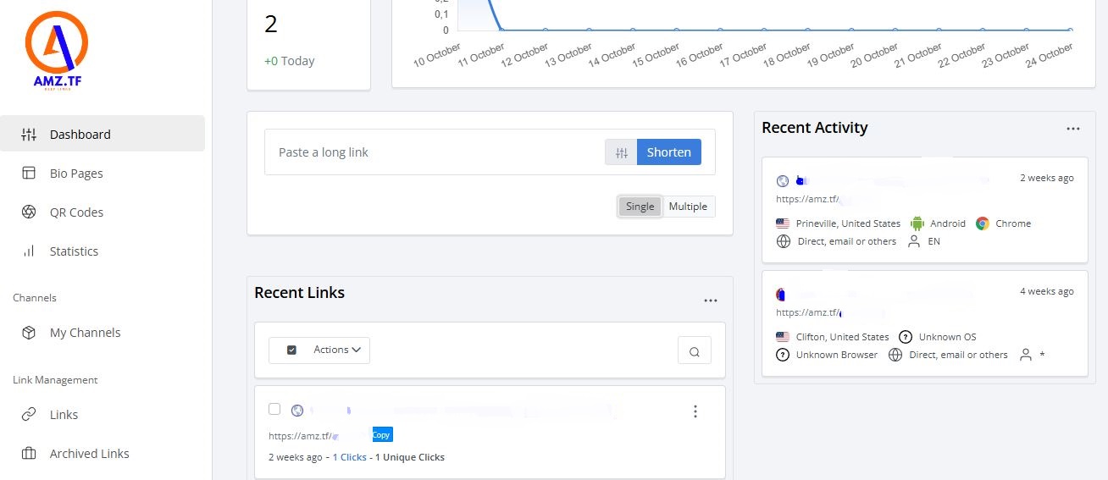The height and width of the screenshot is (480, 1108).
Task: Open Recent Links three-dot menu
Action: (711, 301)
